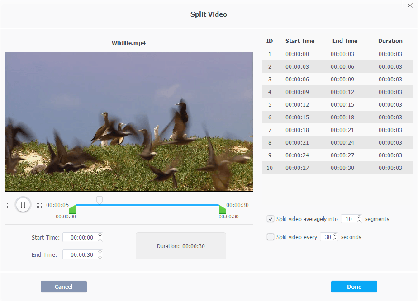Image resolution: width=418 pixels, height=301 pixels.
Task: Pause the video playback
Action: [x=23, y=205]
